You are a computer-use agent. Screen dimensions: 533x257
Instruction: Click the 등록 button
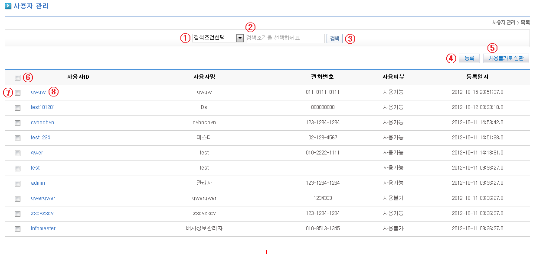(x=469, y=58)
